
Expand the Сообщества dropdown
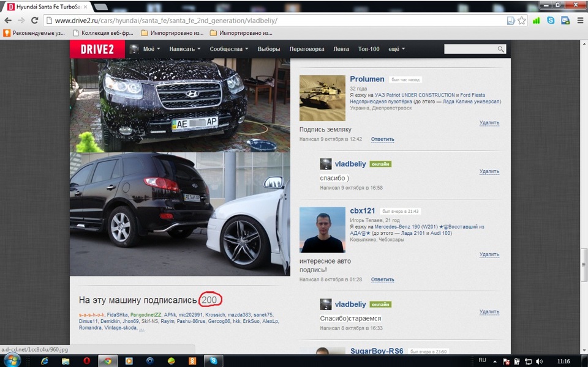[x=228, y=49]
